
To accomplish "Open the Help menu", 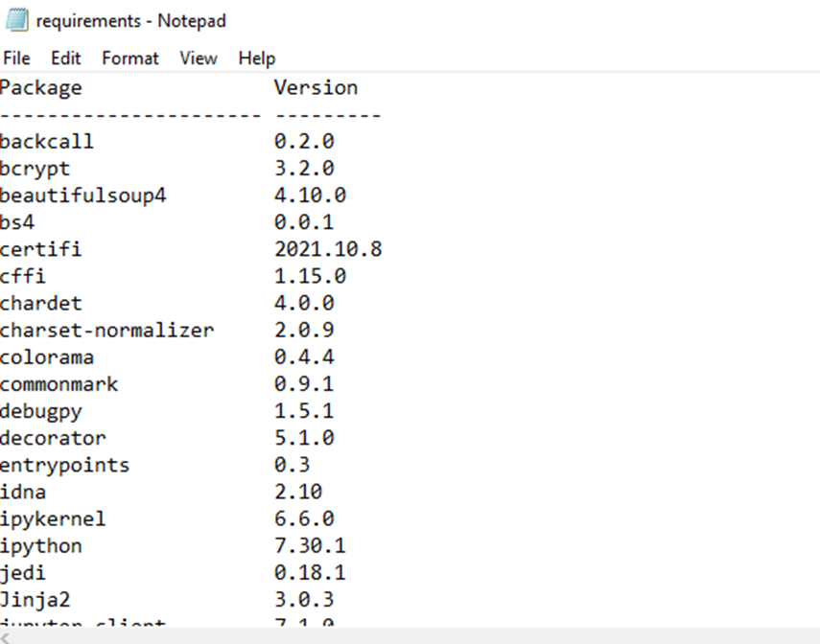I will (256, 58).
